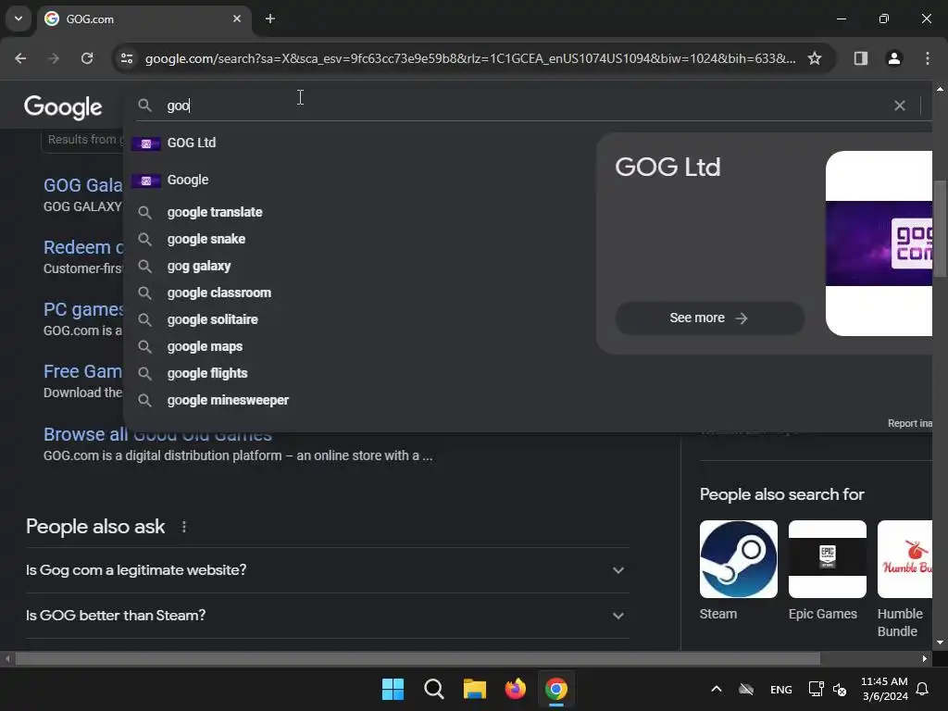Click the magnifier icon in search box

(144, 106)
